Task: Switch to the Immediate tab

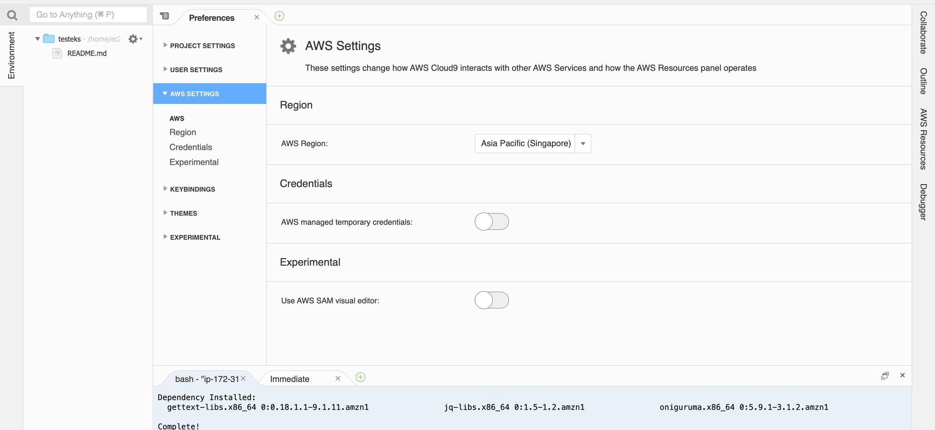Action: 290,379
